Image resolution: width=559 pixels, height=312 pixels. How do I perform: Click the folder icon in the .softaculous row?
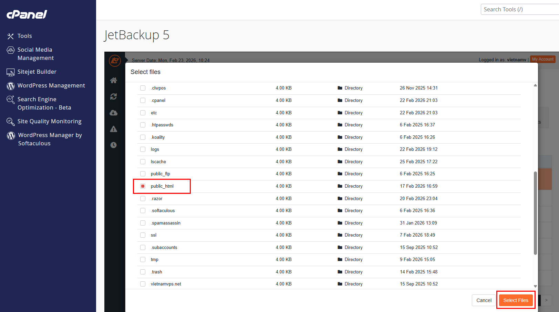click(340, 211)
